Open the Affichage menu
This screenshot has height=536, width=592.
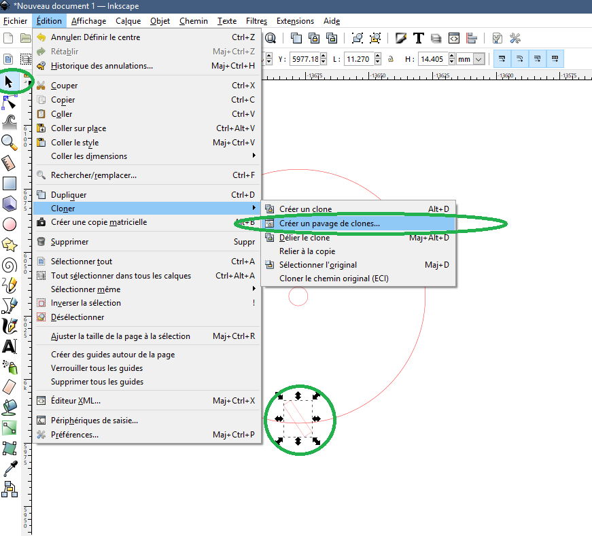(89, 21)
